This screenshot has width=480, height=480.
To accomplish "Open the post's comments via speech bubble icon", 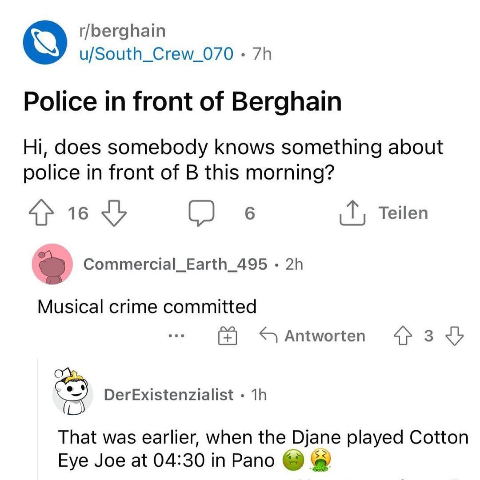I will (201, 214).
